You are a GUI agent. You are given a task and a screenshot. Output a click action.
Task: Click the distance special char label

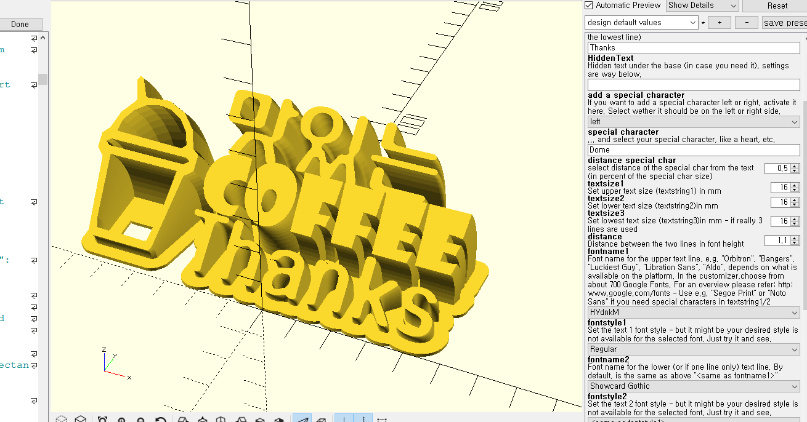click(x=631, y=161)
